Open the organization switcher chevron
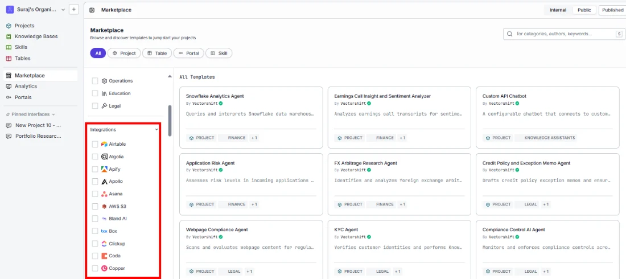626x279 pixels. point(63,10)
